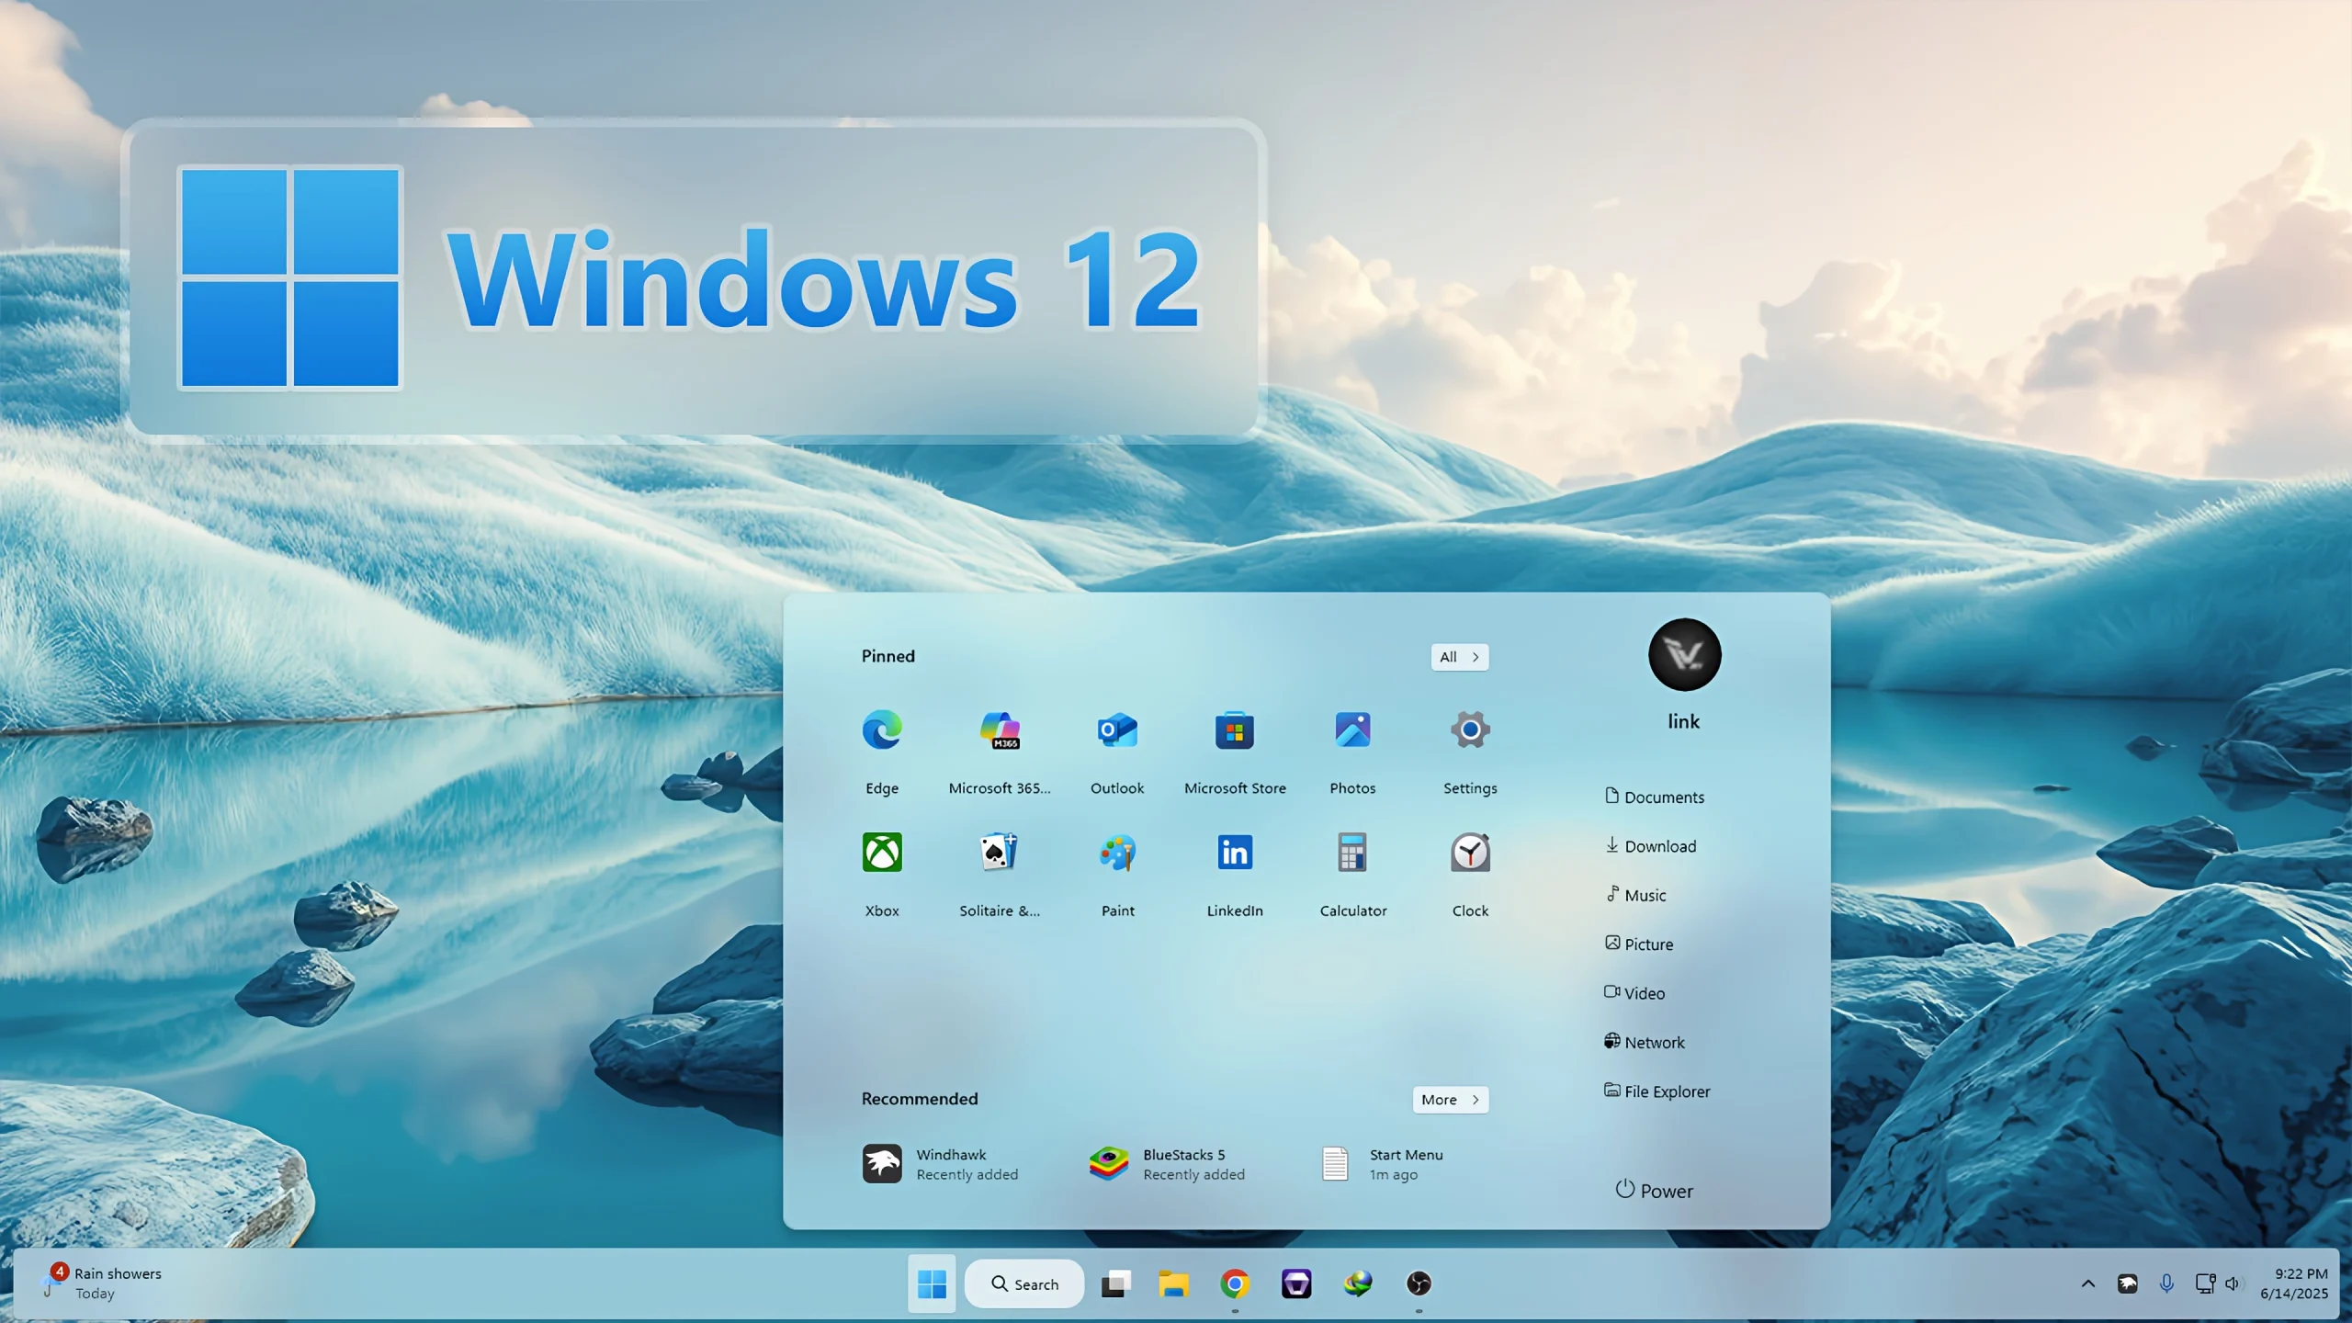
Task: Open the Paint app
Action: [x=1117, y=873]
